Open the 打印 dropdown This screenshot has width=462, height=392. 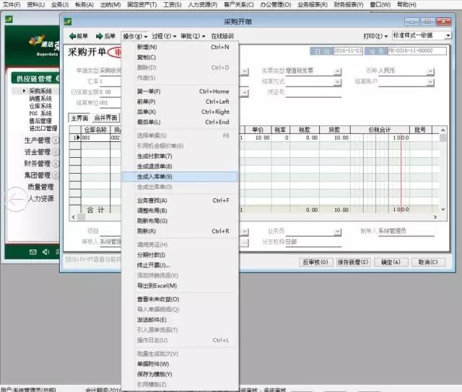[375, 36]
